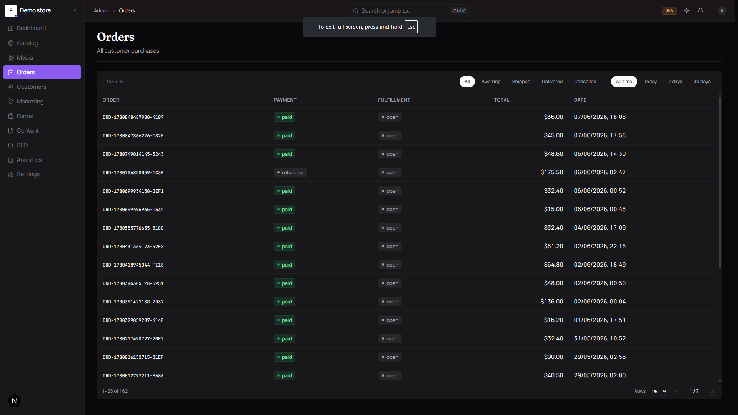The width and height of the screenshot is (738, 415).
Task: Click the Catalog box icon
Action: click(11, 43)
